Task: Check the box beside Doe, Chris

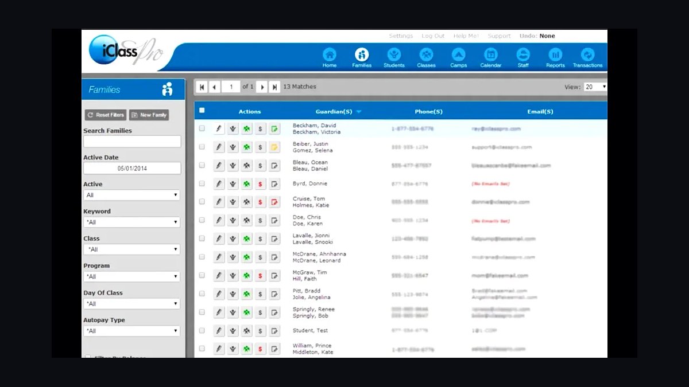Action: point(202,220)
